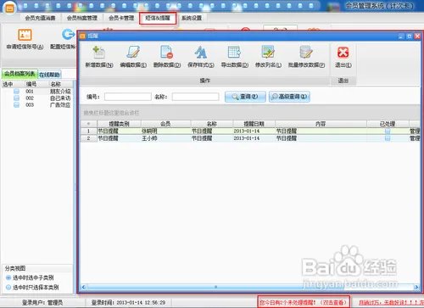Select row number 2 in reminder grid
Screen dimensions: 424x308
point(88,138)
